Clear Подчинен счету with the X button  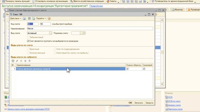pos(84,33)
